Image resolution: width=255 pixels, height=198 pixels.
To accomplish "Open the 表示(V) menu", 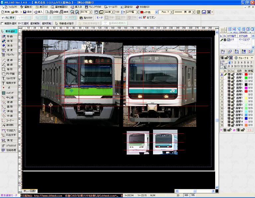I will click(x=42, y=7).
